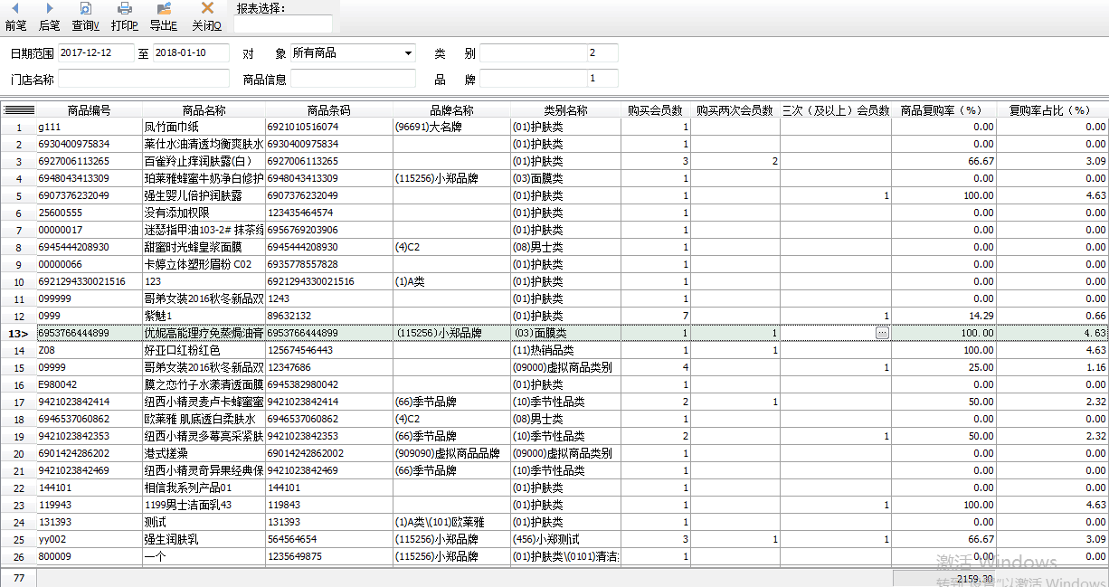
Task: Select row header number 13
Action: tap(18, 333)
